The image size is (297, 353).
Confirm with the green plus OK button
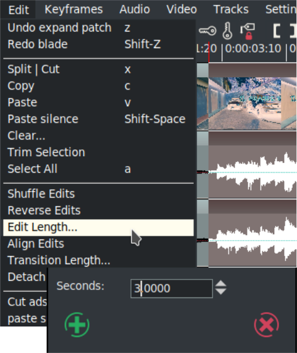point(77,325)
